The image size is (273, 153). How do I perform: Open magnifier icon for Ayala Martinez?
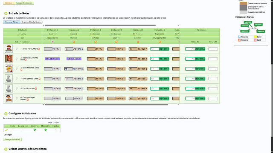[17, 69]
